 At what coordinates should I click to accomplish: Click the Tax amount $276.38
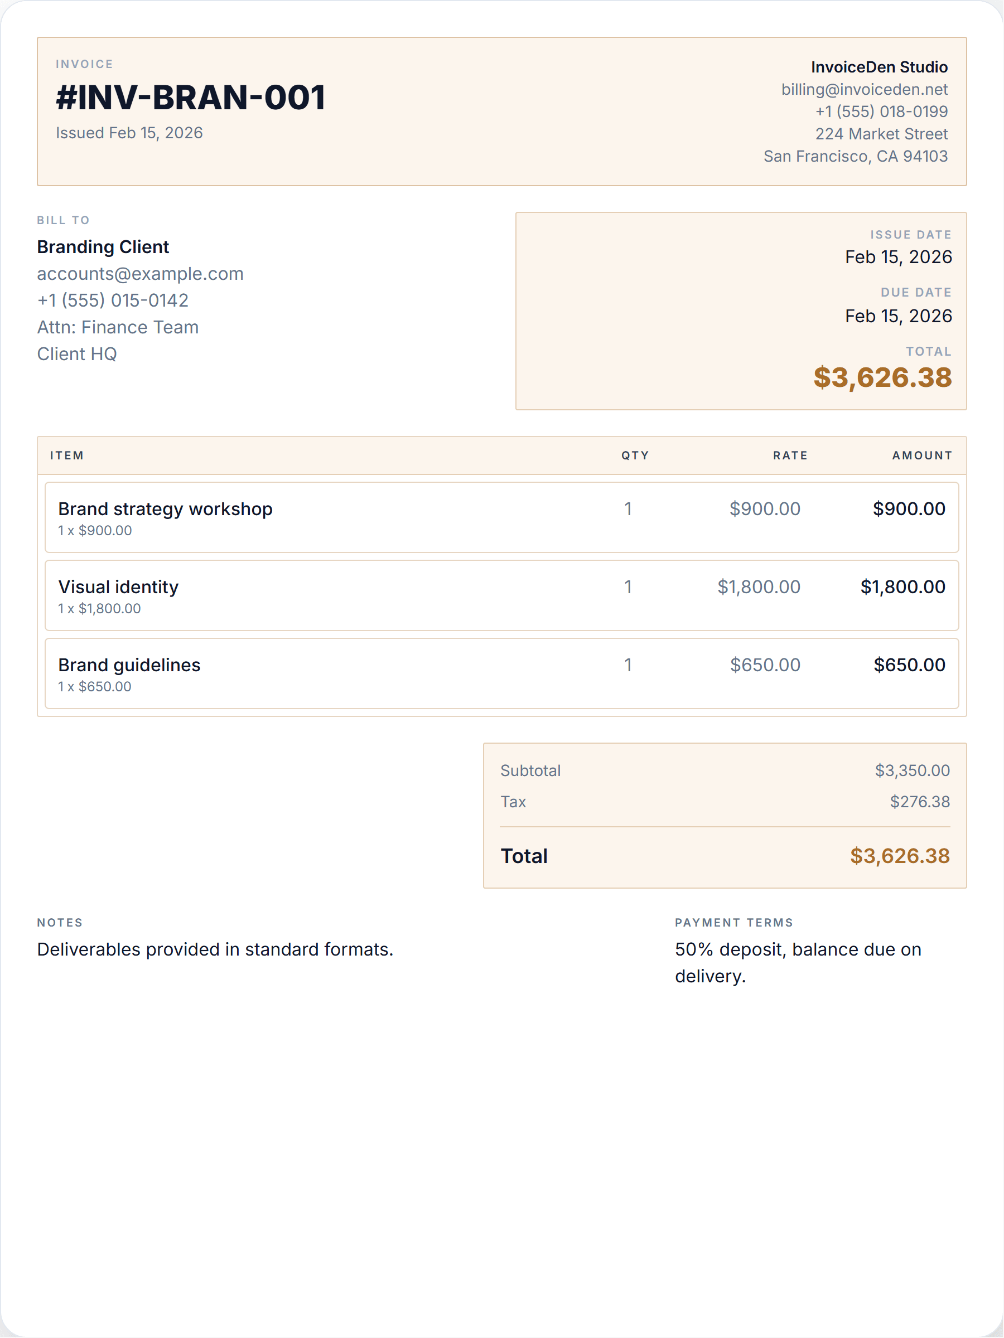click(x=919, y=802)
